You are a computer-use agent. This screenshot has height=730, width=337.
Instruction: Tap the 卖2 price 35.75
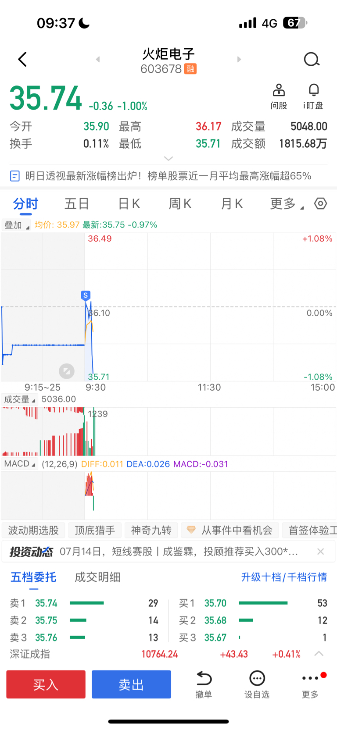coord(46,620)
